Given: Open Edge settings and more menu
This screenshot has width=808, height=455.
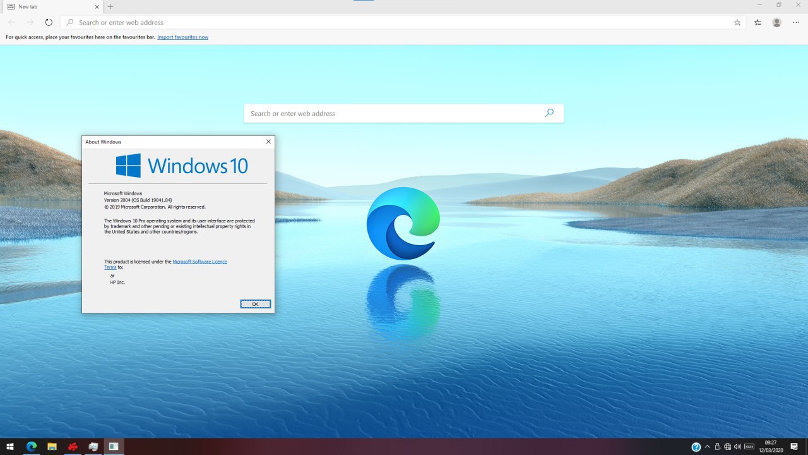Looking at the screenshot, I should [x=796, y=22].
